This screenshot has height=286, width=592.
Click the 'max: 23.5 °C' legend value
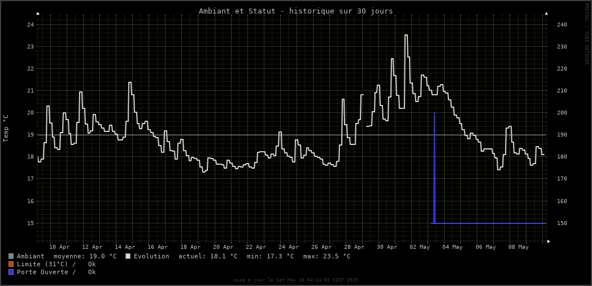(x=327, y=256)
